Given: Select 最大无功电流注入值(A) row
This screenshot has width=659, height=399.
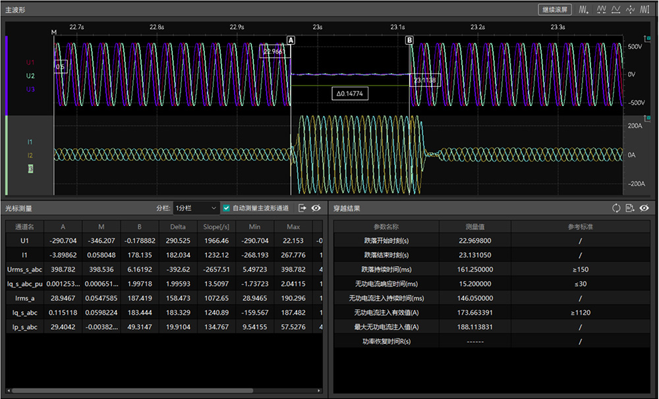Looking at the screenshot, I should [492, 327].
